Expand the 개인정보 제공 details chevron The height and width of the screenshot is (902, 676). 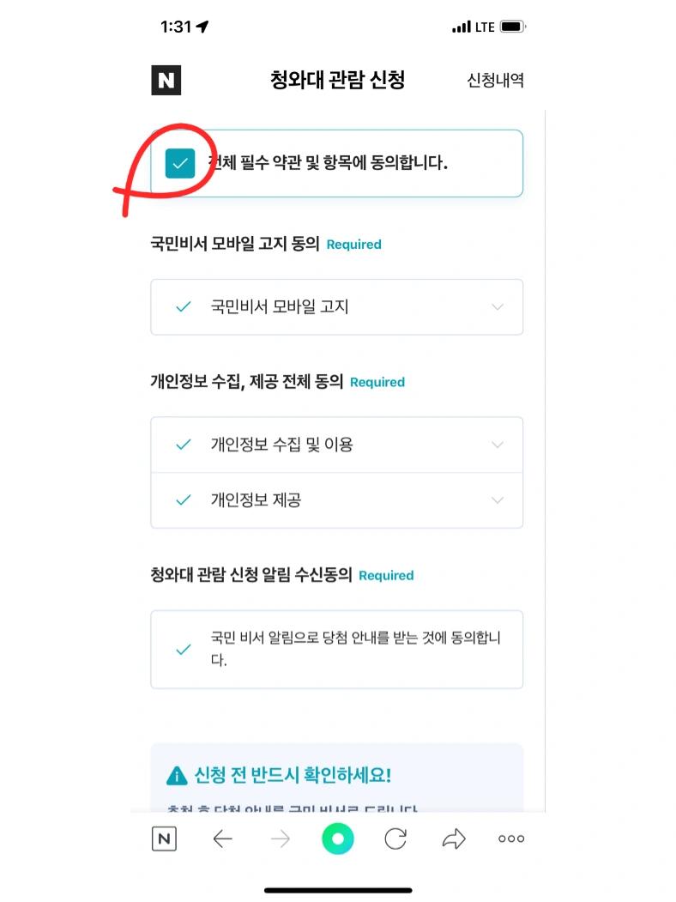[x=498, y=499]
